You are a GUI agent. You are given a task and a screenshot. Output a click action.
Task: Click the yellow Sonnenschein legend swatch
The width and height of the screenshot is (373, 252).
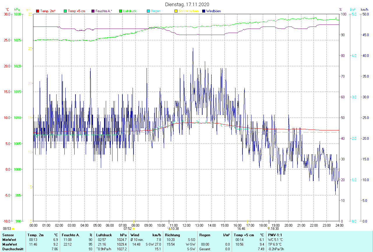tap(176, 11)
